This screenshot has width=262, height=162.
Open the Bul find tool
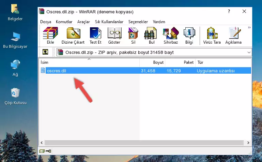coord(152,35)
